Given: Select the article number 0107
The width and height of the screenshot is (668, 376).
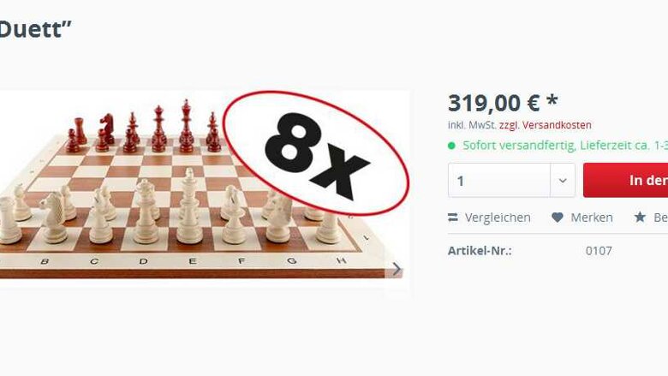Looking at the screenshot, I should coord(599,251).
